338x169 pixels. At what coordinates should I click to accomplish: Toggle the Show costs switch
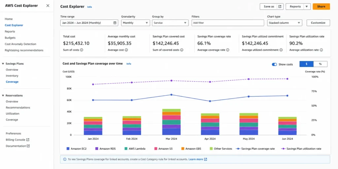point(274,64)
